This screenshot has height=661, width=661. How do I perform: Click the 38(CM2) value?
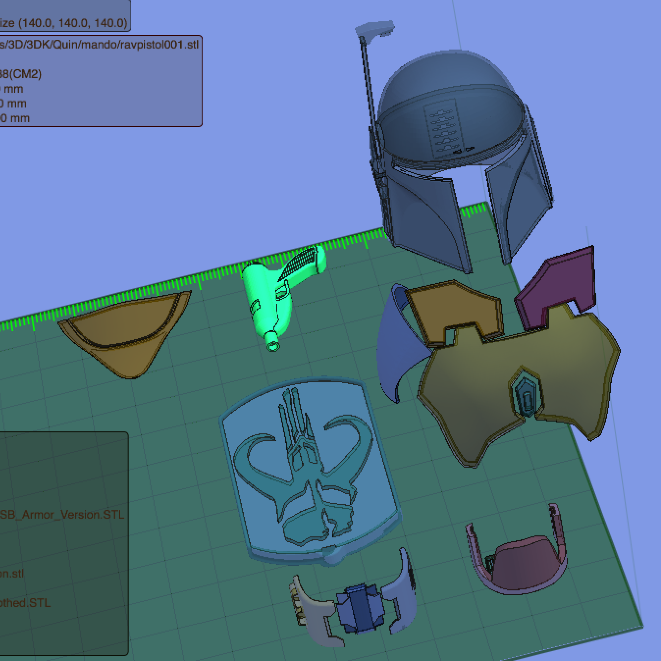[21, 74]
